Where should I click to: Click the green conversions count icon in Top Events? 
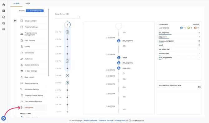pyautogui.click(x=188, y=28)
